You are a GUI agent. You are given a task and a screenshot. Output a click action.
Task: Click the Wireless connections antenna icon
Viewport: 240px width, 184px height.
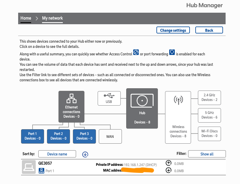click(x=178, y=100)
